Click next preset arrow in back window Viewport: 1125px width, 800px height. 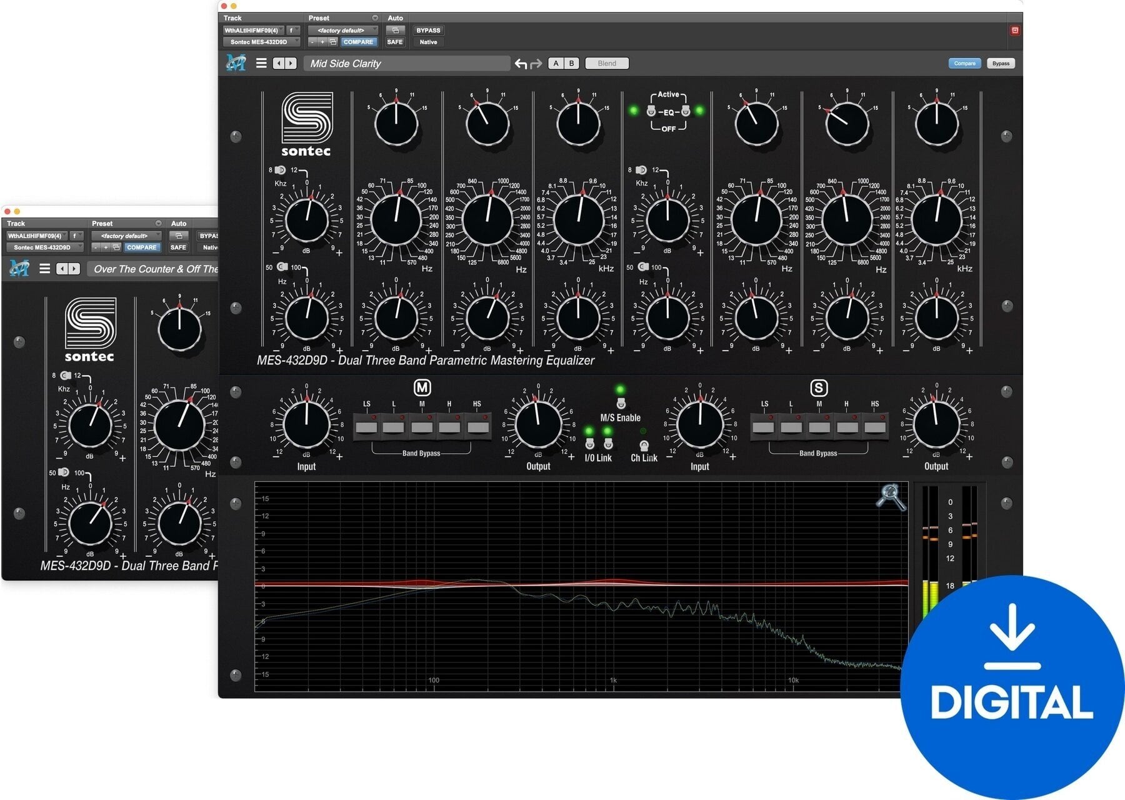coord(74,269)
